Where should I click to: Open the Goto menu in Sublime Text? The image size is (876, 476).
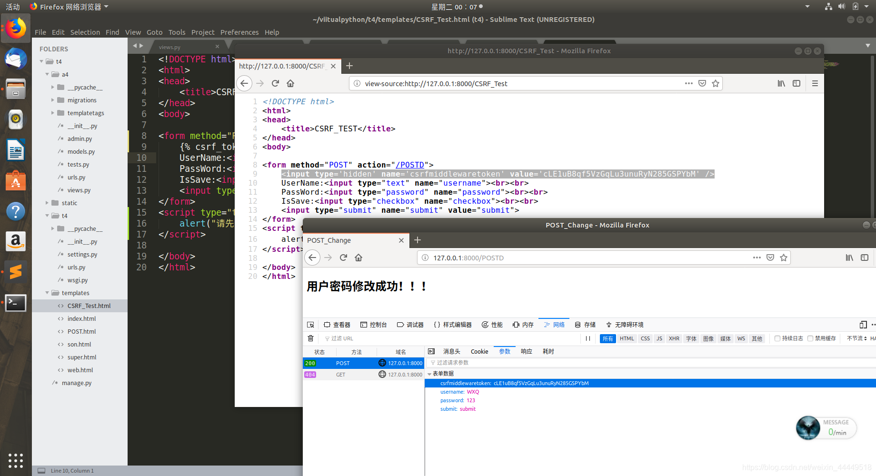[x=155, y=32]
